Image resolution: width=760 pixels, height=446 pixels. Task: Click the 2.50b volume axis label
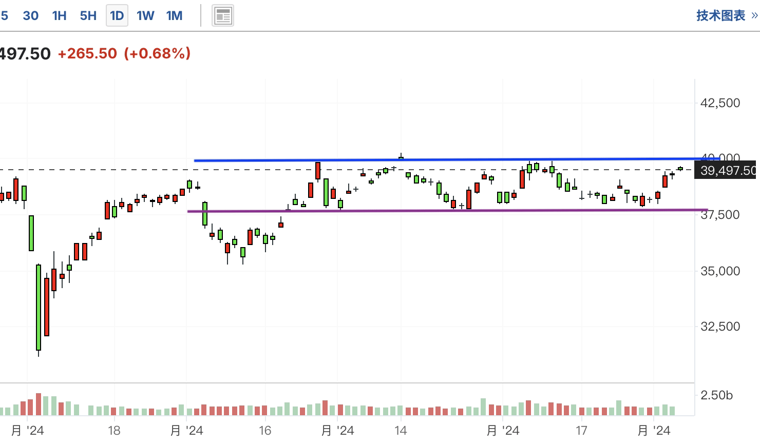717,395
